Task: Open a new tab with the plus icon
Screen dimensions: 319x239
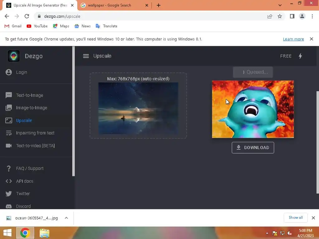Action: point(159,5)
